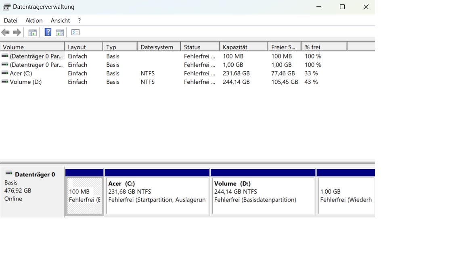The width and height of the screenshot is (465, 261).
Task: Click the drive icon of Acer (C:) row
Action: pyautogui.click(x=5, y=73)
